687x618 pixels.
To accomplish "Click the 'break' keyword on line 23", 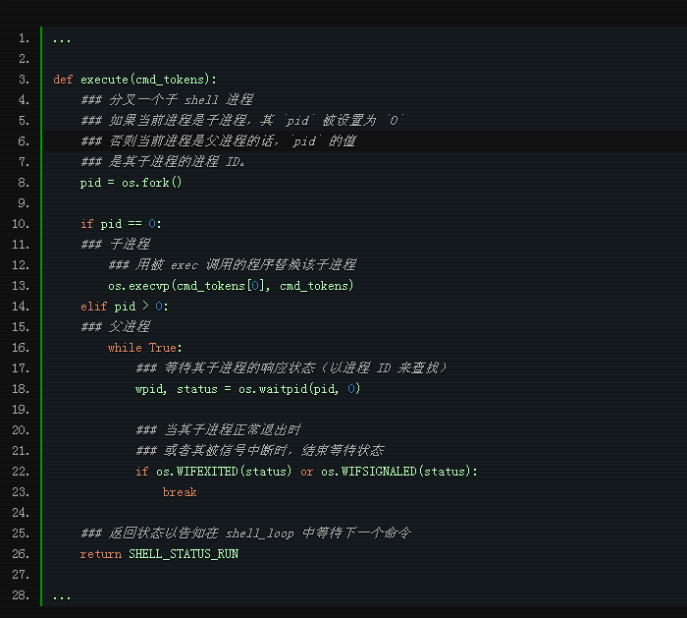I will click(x=180, y=492).
